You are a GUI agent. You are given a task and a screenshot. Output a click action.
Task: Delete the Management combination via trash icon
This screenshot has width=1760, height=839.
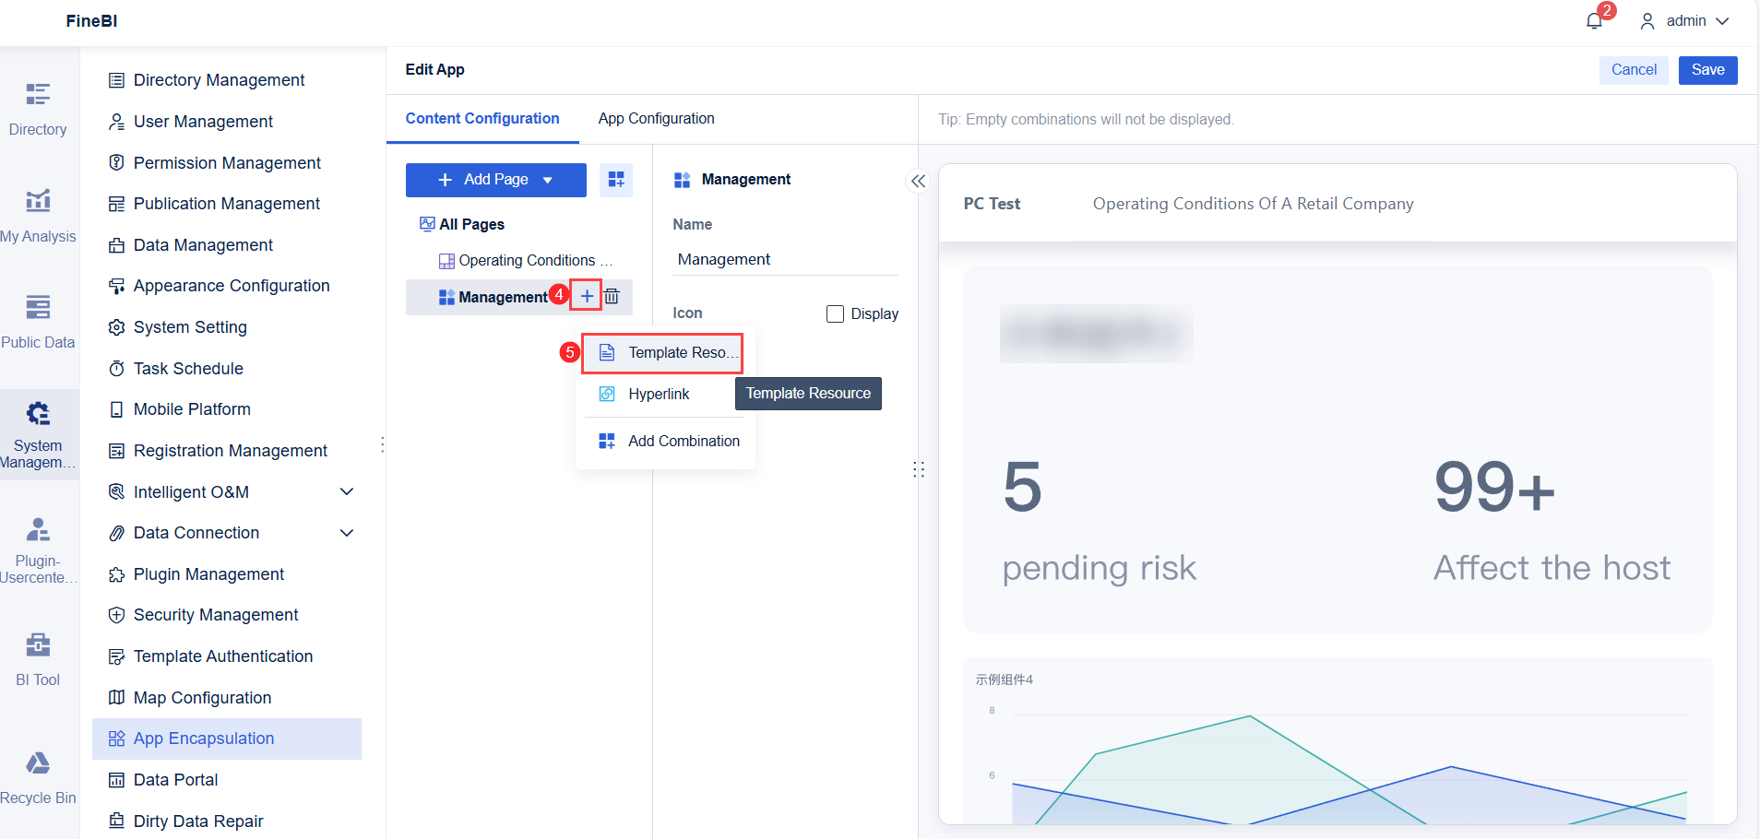[x=612, y=296]
